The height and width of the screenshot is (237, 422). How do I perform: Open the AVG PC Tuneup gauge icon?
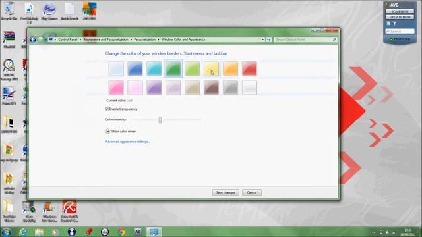9,66
